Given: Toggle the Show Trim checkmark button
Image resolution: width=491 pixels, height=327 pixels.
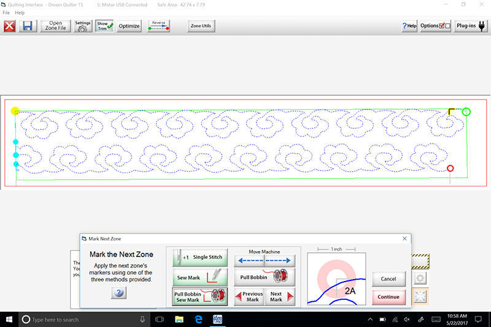Looking at the screenshot, I should click(105, 26).
